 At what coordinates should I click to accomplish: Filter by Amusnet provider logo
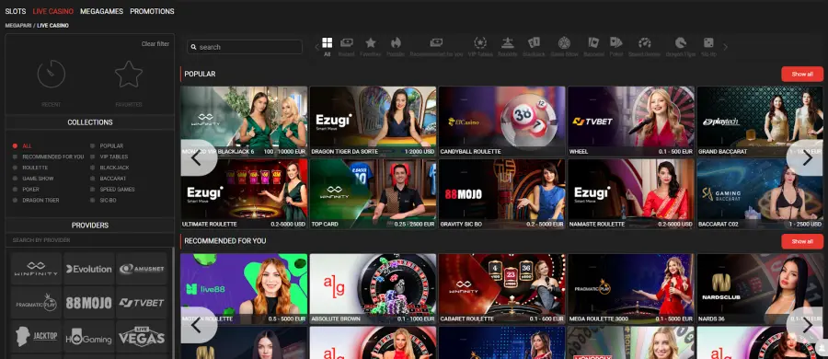coord(141,269)
